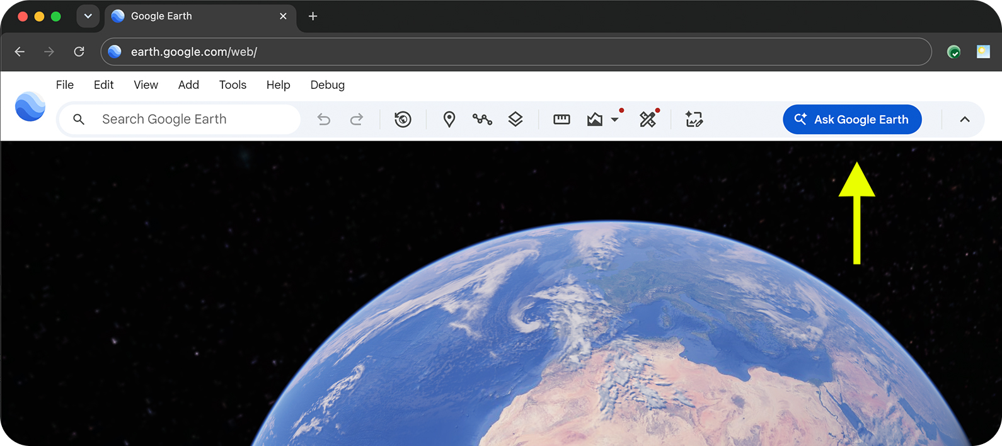The image size is (1002, 446).
Task: Click the browser forward arrow
Action: click(x=49, y=52)
